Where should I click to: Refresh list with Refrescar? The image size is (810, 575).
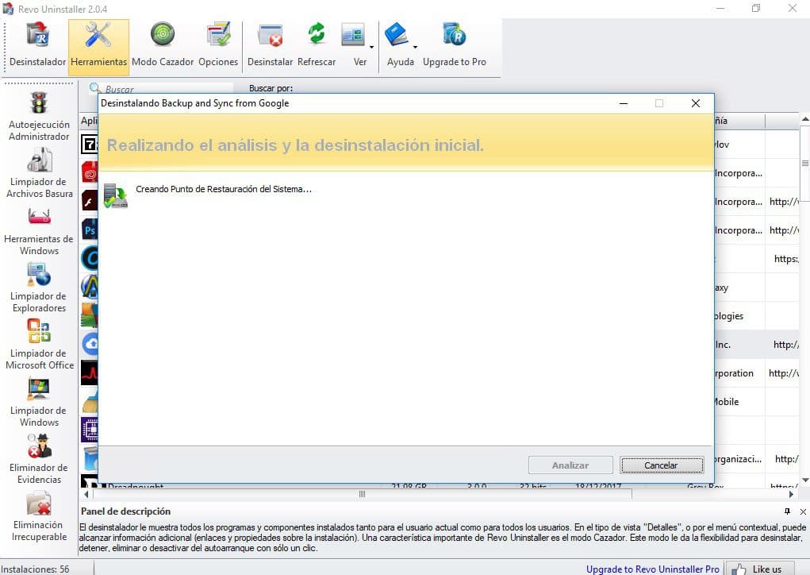pos(317,45)
